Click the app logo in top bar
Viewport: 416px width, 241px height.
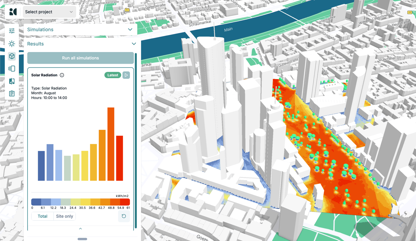coord(13,12)
